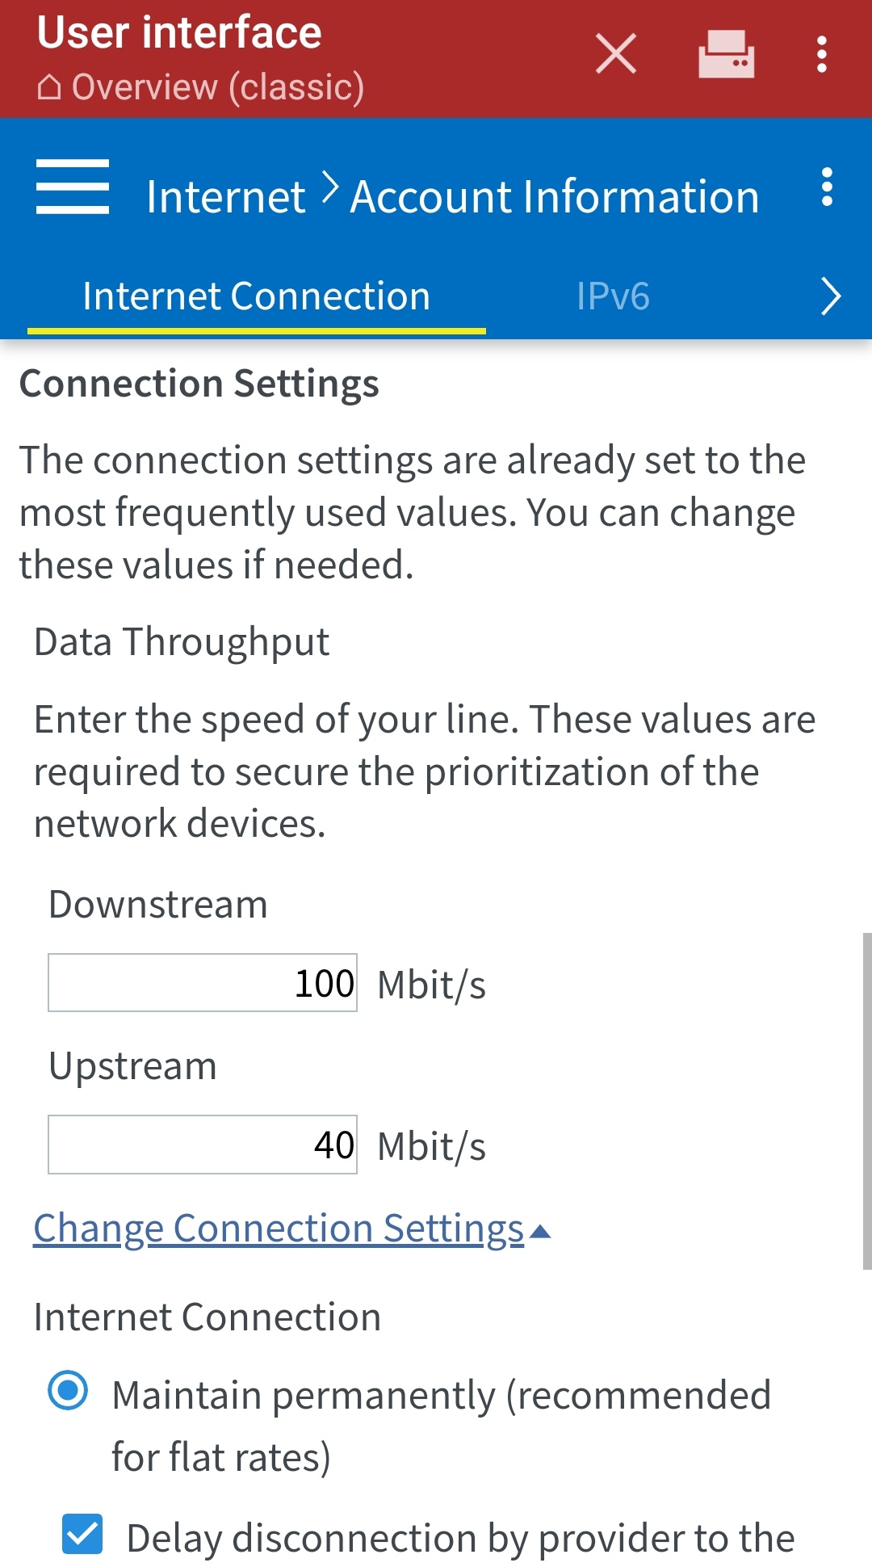872x1567 pixels.
Task: Show more tabs with the right chevron
Action: coord(831,296)
